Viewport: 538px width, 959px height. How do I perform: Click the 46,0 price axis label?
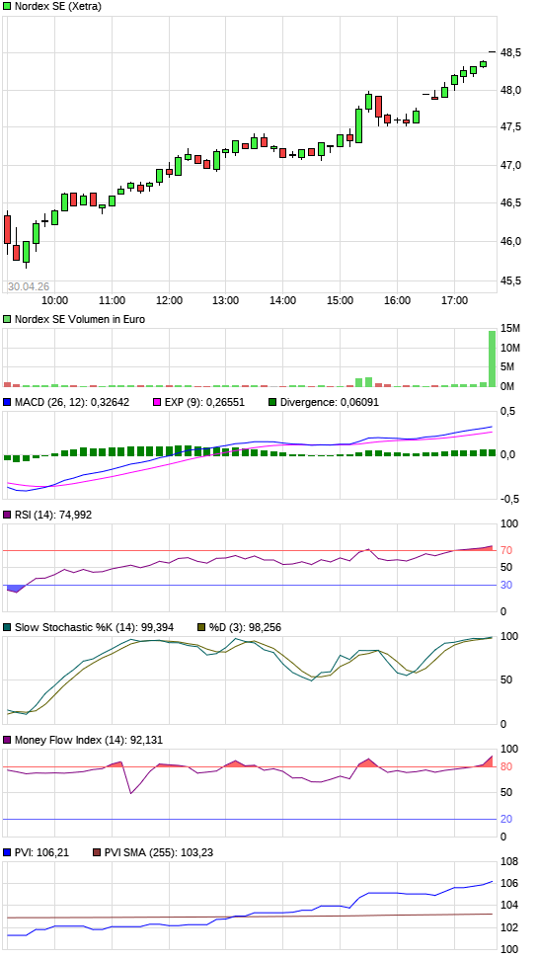coord(511,241)
